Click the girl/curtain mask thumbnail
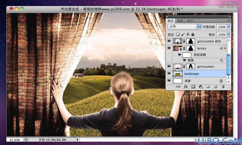 point(191,67)
